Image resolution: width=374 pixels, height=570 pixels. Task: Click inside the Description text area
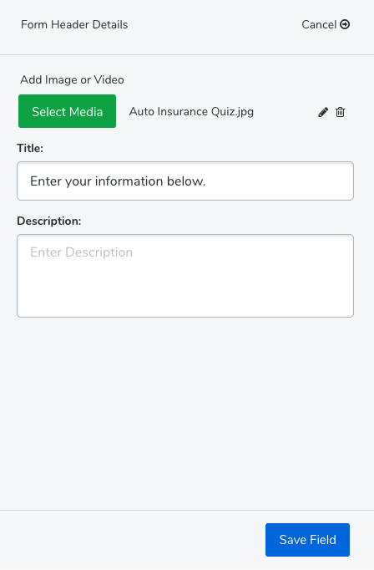coord(185,276)
